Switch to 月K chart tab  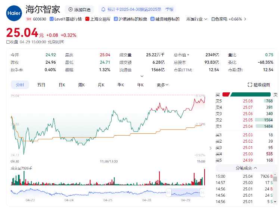click(x=101, y=85)
